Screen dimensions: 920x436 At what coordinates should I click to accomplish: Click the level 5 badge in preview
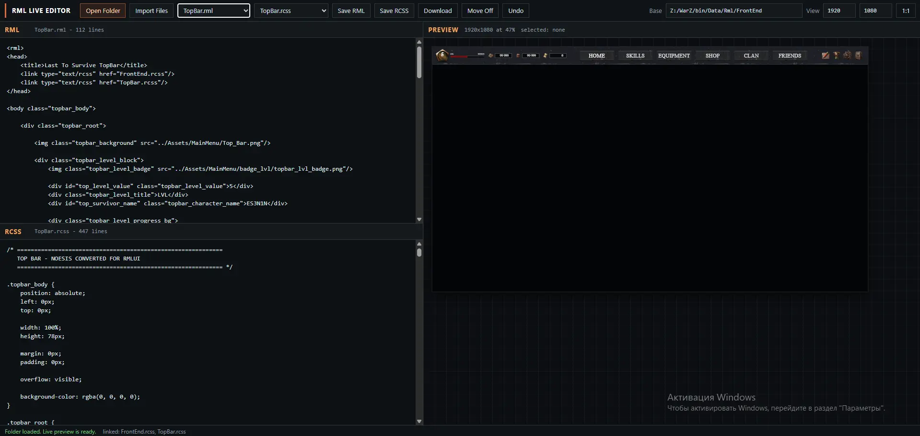click(x=442, y=55)
